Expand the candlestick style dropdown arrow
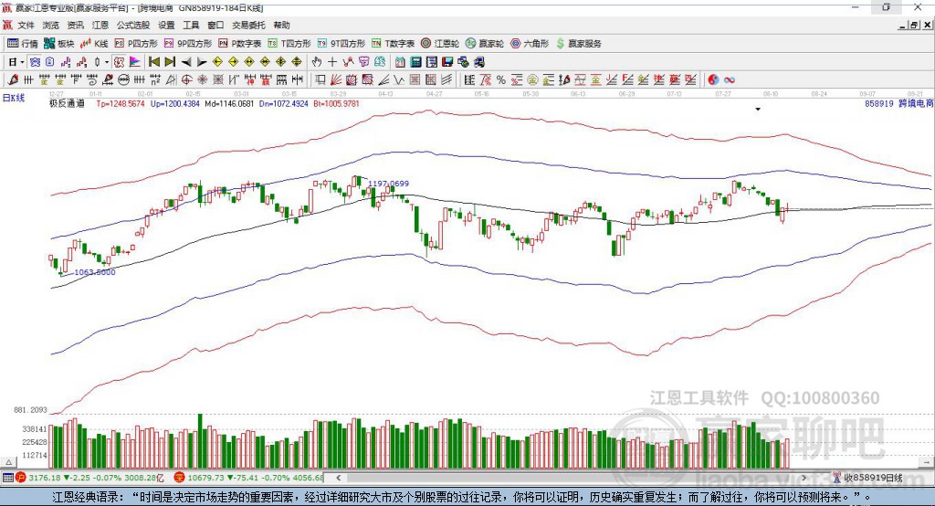The image size is (935, 506). pos(107,62)
